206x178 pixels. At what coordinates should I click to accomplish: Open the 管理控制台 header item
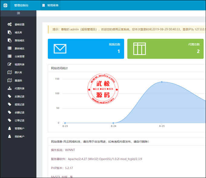(21, 5)
